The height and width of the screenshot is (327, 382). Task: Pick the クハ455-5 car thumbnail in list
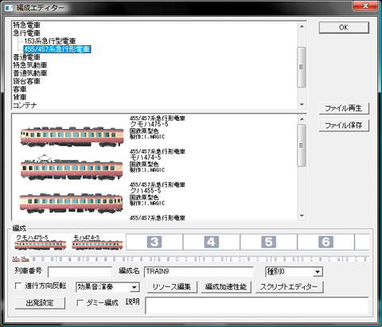click(71, 203)
